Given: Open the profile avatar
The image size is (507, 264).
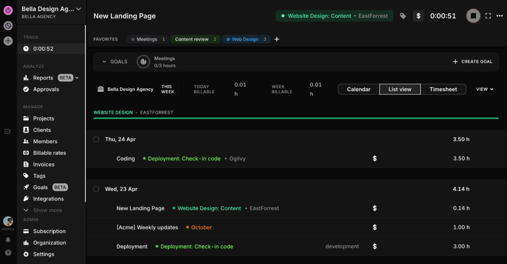Looking at the screenshot, I should click(8, 221).
